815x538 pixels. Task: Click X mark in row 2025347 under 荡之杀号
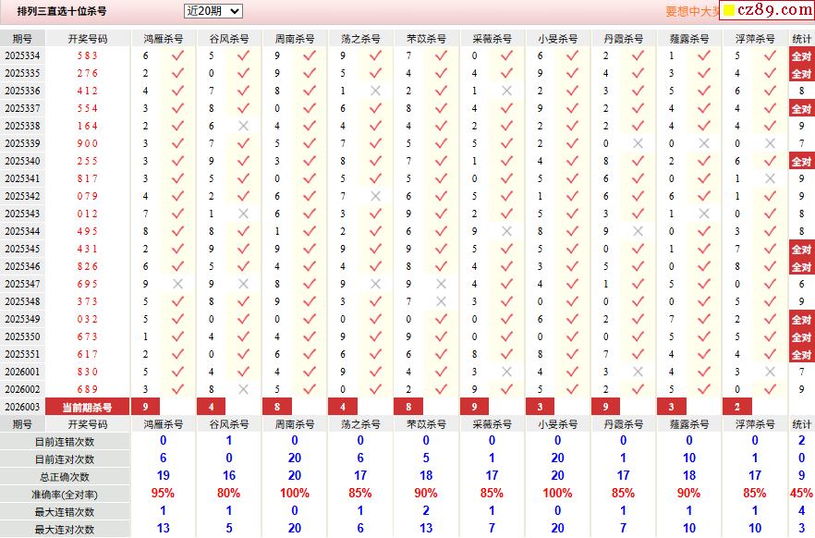point(375,284)
